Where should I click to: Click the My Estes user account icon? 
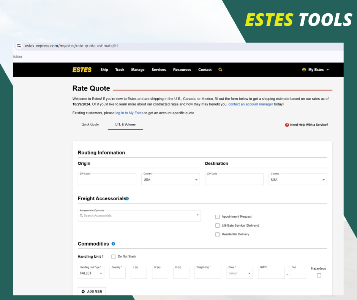click(304, 70)
